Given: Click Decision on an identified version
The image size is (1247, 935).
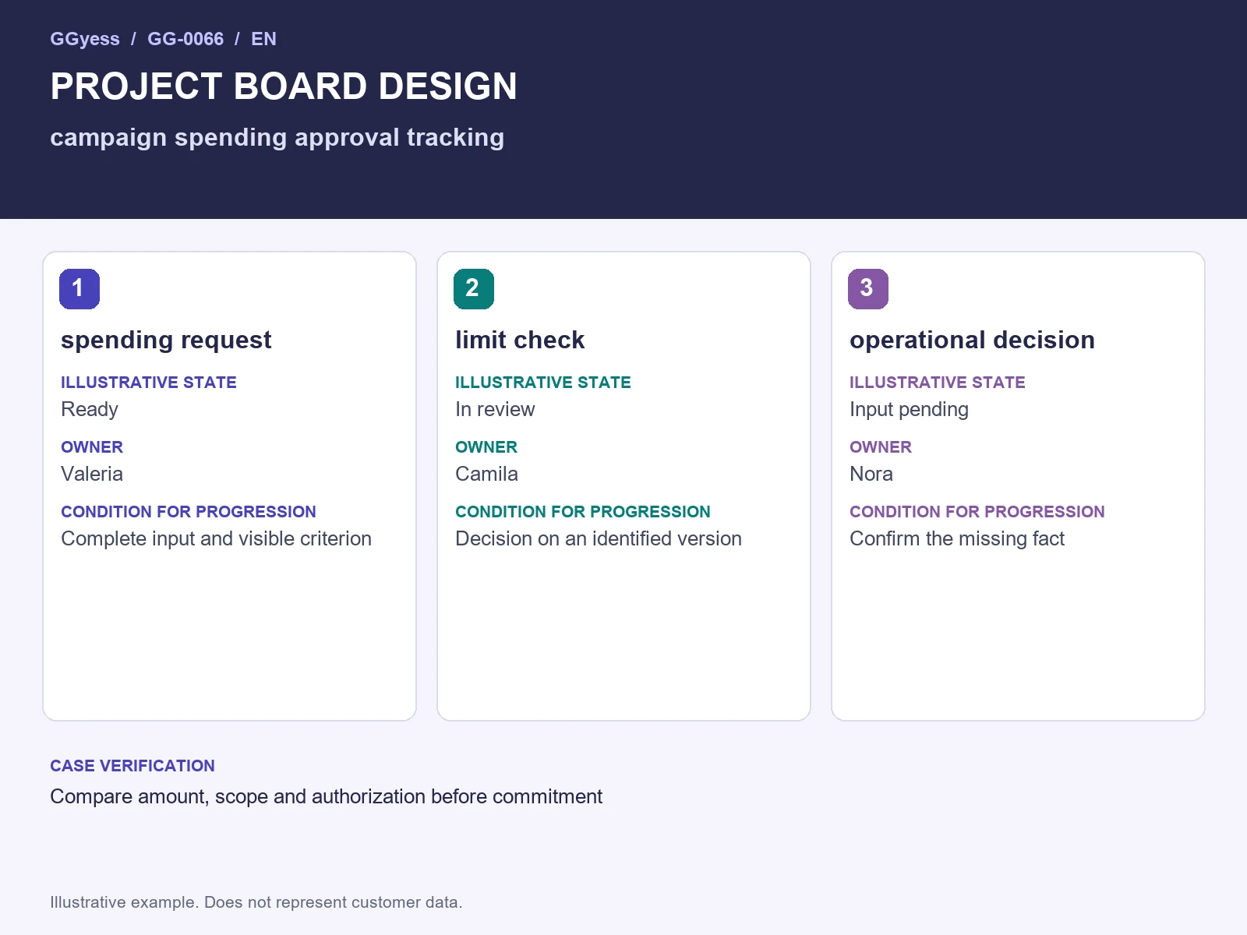Looking at the screenshot, I should 599,538.
